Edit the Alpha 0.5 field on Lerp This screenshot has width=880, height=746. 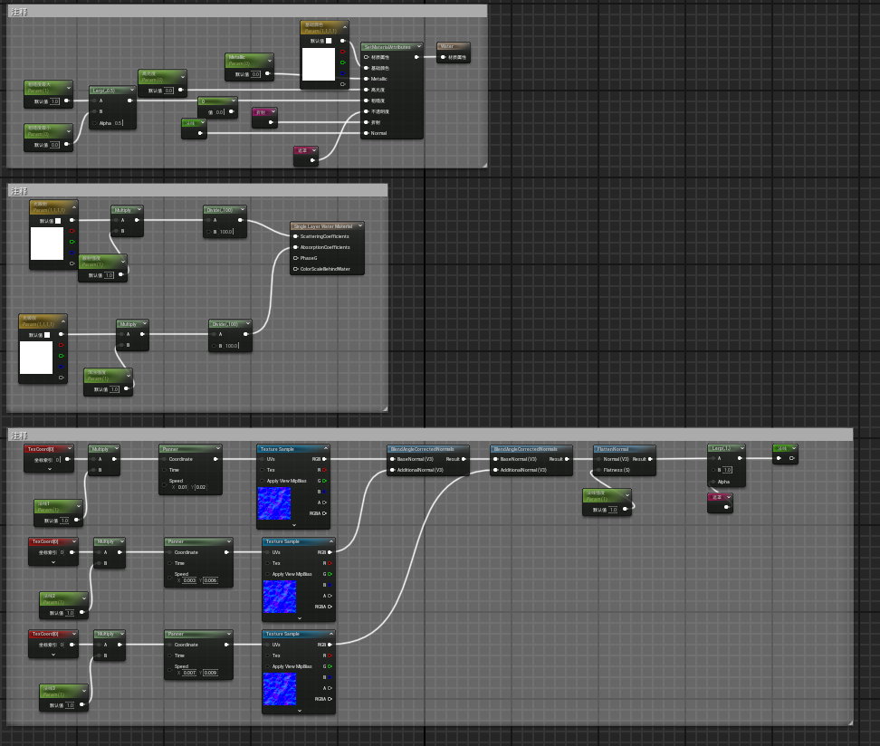pyautogui.click(x=119, y=123)
